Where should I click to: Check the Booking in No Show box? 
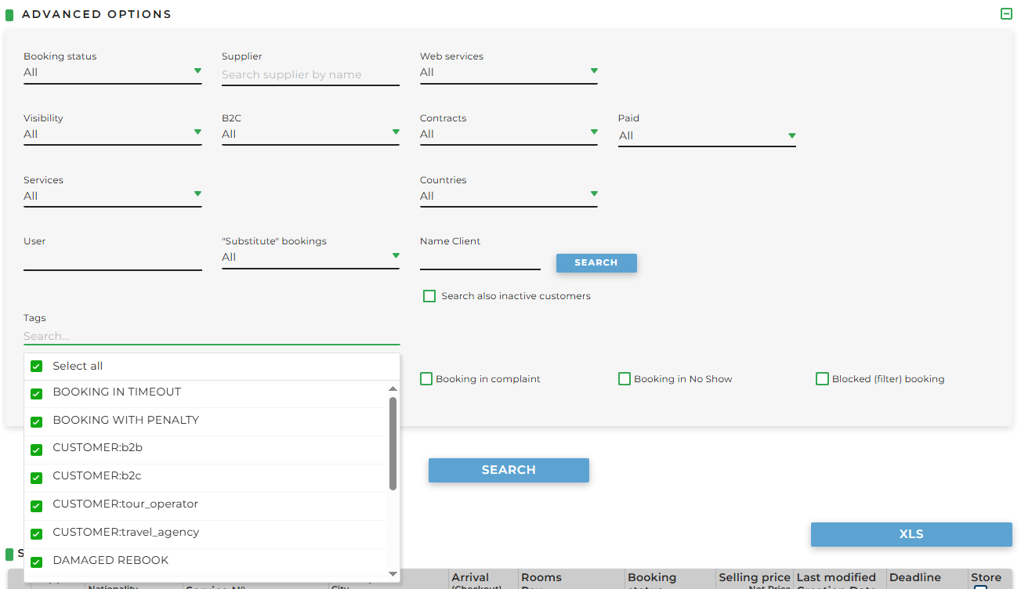(x=625, y=379)
